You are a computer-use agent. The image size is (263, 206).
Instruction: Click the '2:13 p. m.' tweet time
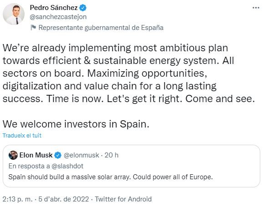[17, 199]
